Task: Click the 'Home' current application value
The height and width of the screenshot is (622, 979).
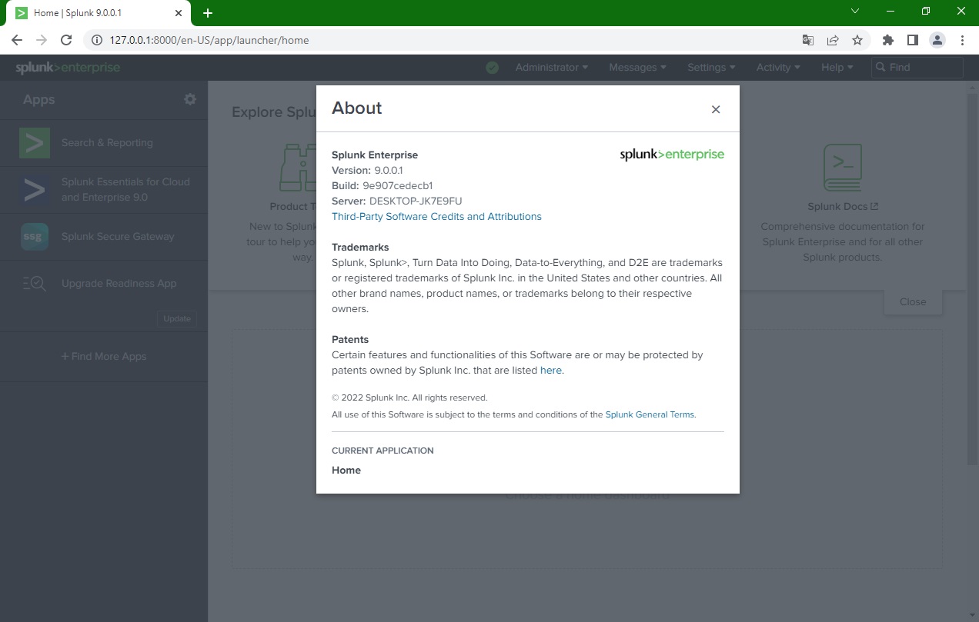Action: tap(346, 470)
